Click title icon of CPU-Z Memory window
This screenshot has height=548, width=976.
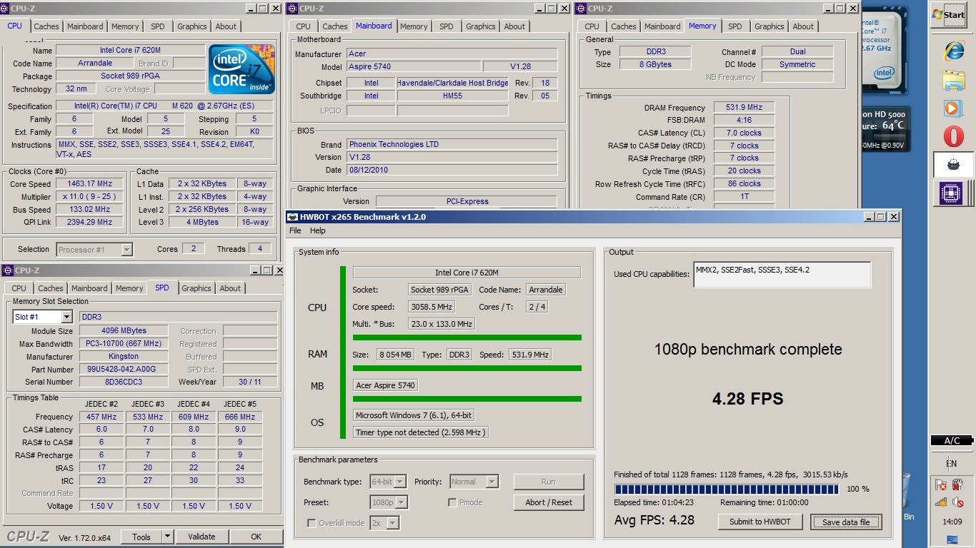(580, 9)
